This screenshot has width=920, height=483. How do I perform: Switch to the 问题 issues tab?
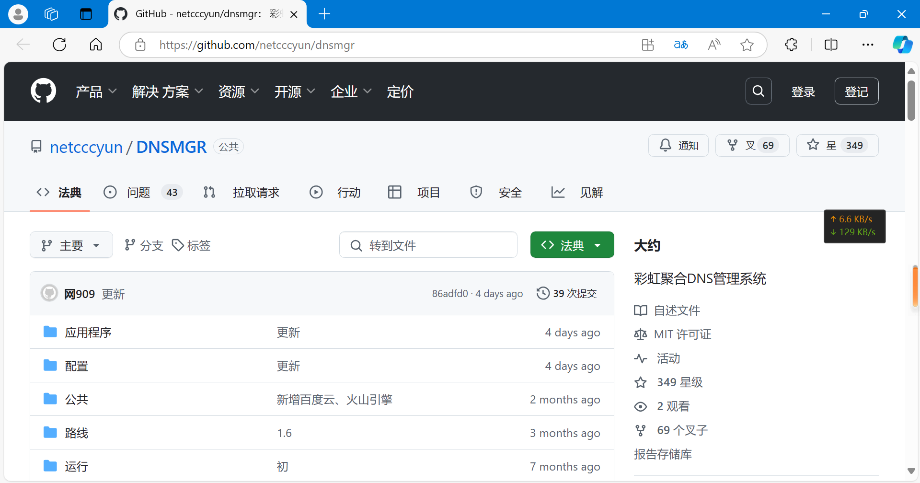coord(138,193)
